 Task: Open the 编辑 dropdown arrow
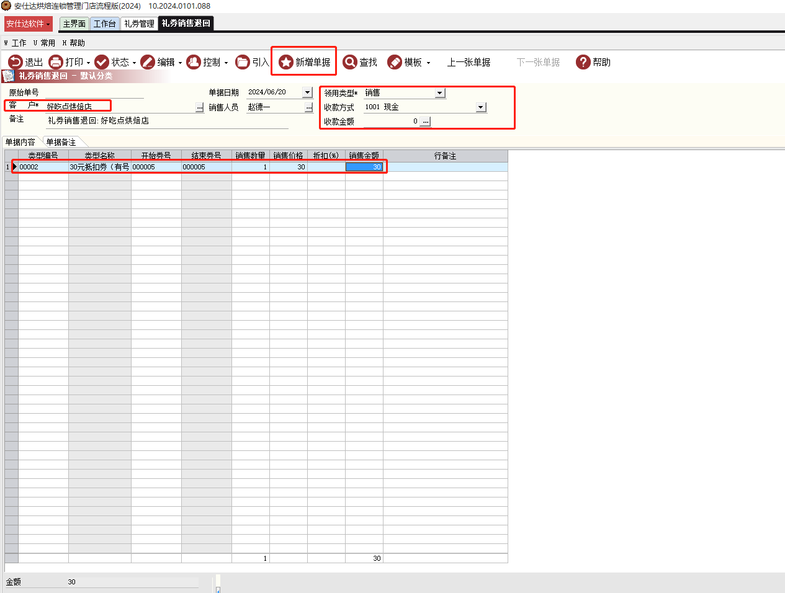[180, 63]
